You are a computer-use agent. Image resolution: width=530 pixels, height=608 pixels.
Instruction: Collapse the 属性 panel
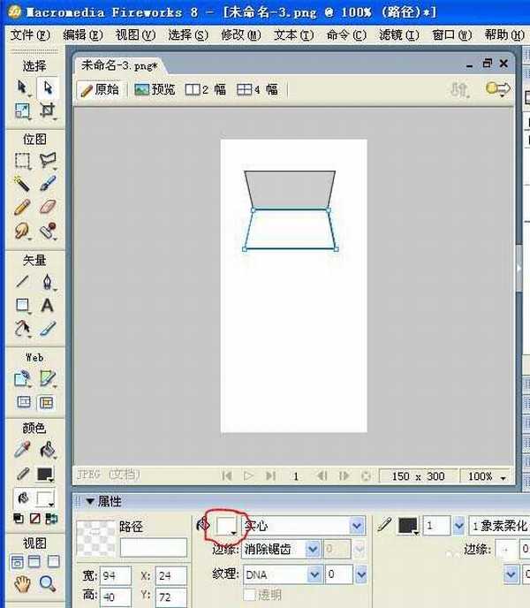(89, 501)
